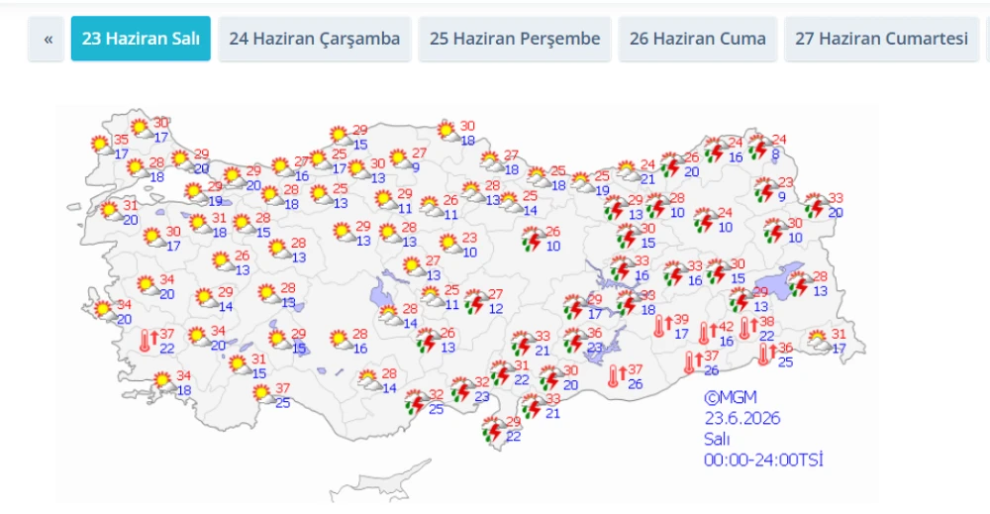Click the cloudy icon showing 25/11
Image resolution: width=990 pixels, height=514 pixels.
[x=433, y=297]
